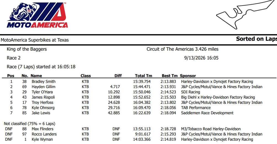Click Kyle Wyman's number 1
Image resolution: width=277 pixels, height=144 pixels.
point(25,139)
